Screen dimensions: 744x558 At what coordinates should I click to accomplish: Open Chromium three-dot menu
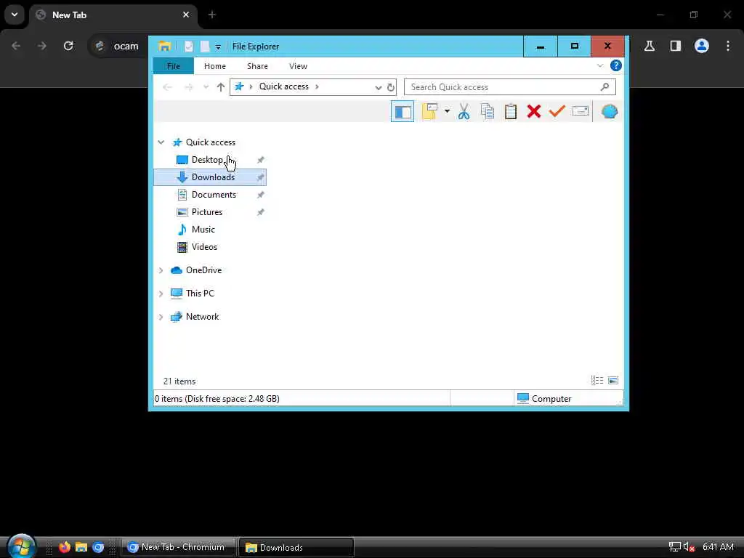[728, 46]
